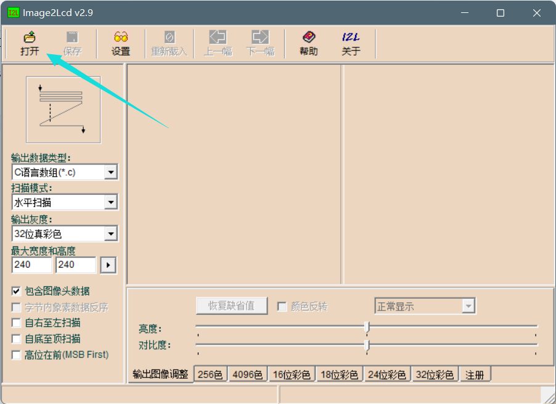
Task: Maximize the Image2Lcd window
Action: (x=501, y=13)
